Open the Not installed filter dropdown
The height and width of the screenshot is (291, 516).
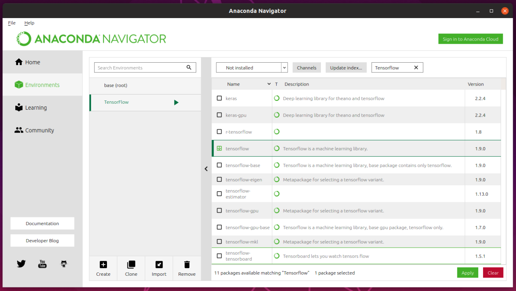[x=252, y=68]
